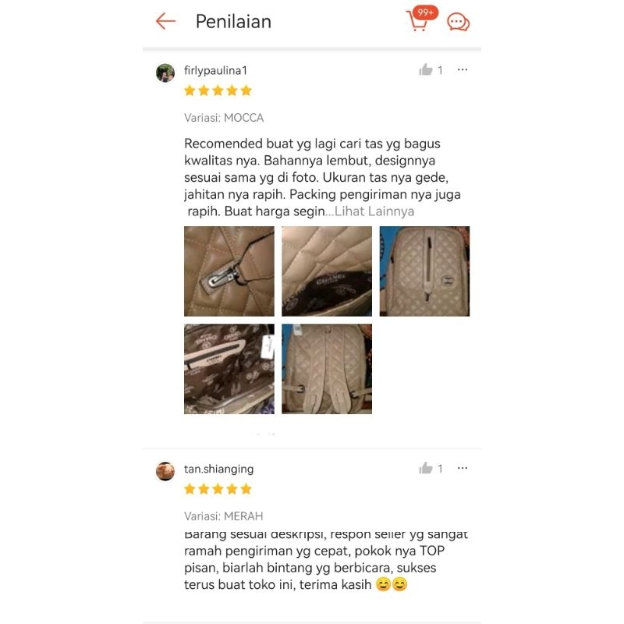Click firlypaulina1's five-star rating
Screen dimensions: 624x624
click(218, 90)
